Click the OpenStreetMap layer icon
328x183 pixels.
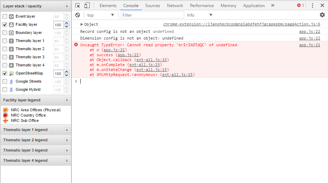(11, 73)
